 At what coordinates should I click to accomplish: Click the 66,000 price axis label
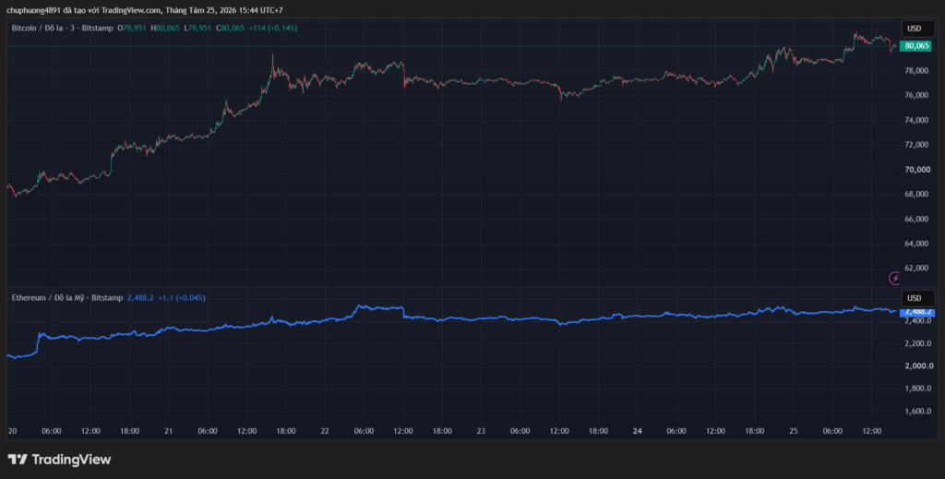tap(917, 219)
